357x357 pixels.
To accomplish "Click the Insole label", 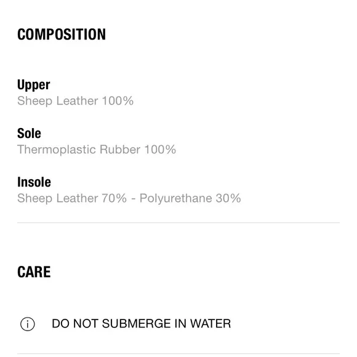I will click(34, 182).
